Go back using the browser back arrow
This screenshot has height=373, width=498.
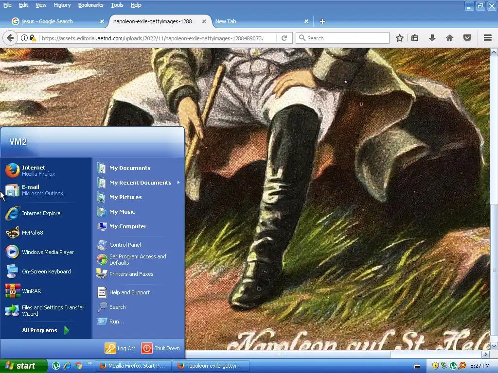click(x=10, y=38)
